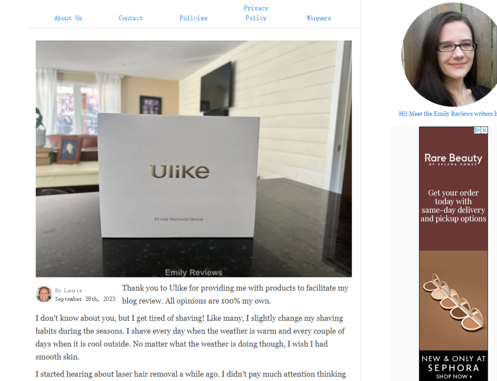
Task: Click the September 28th, 2023 post date
Action: pyautogui.click(x=85, y=299)
